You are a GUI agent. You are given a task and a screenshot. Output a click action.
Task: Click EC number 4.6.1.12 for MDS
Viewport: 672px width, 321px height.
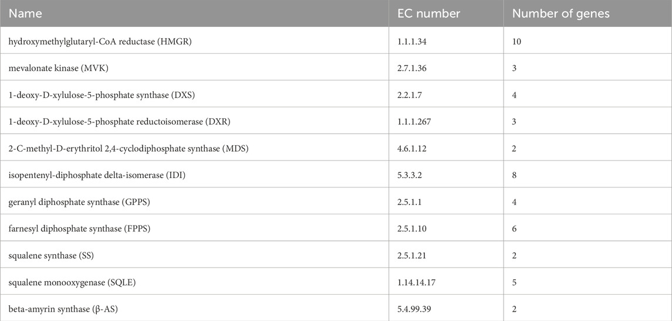(411, 148)
